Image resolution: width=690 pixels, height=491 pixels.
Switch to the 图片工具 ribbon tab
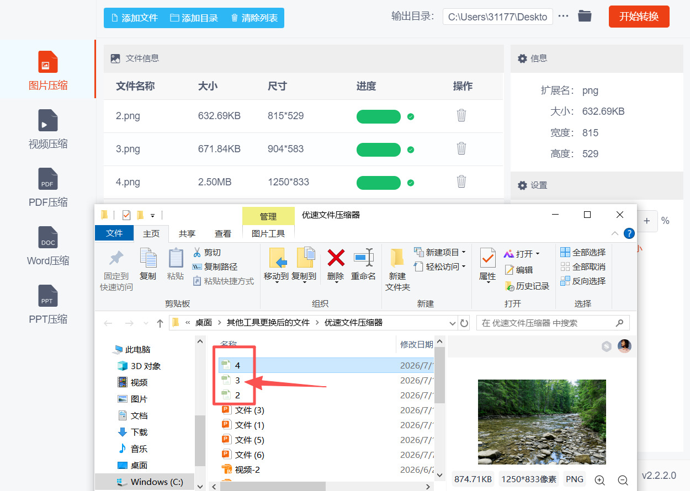[268, 233]
